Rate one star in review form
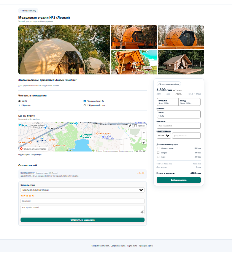This screenshot has height=273, width=232. pyautogui.click(x=22, y=196)
